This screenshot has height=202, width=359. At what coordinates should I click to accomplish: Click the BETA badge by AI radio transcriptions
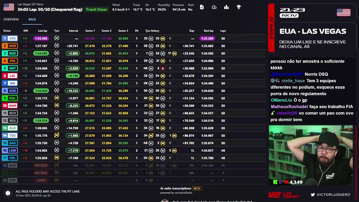click(x=197, y=189)
